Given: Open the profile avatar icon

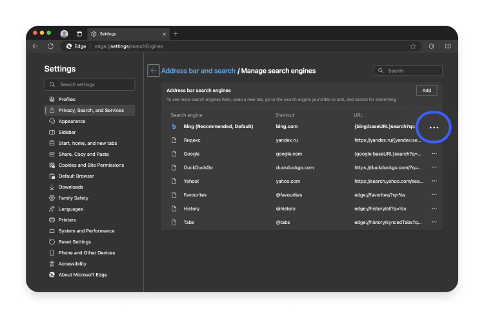Looking at the screenshot, I should pos(64,34).
